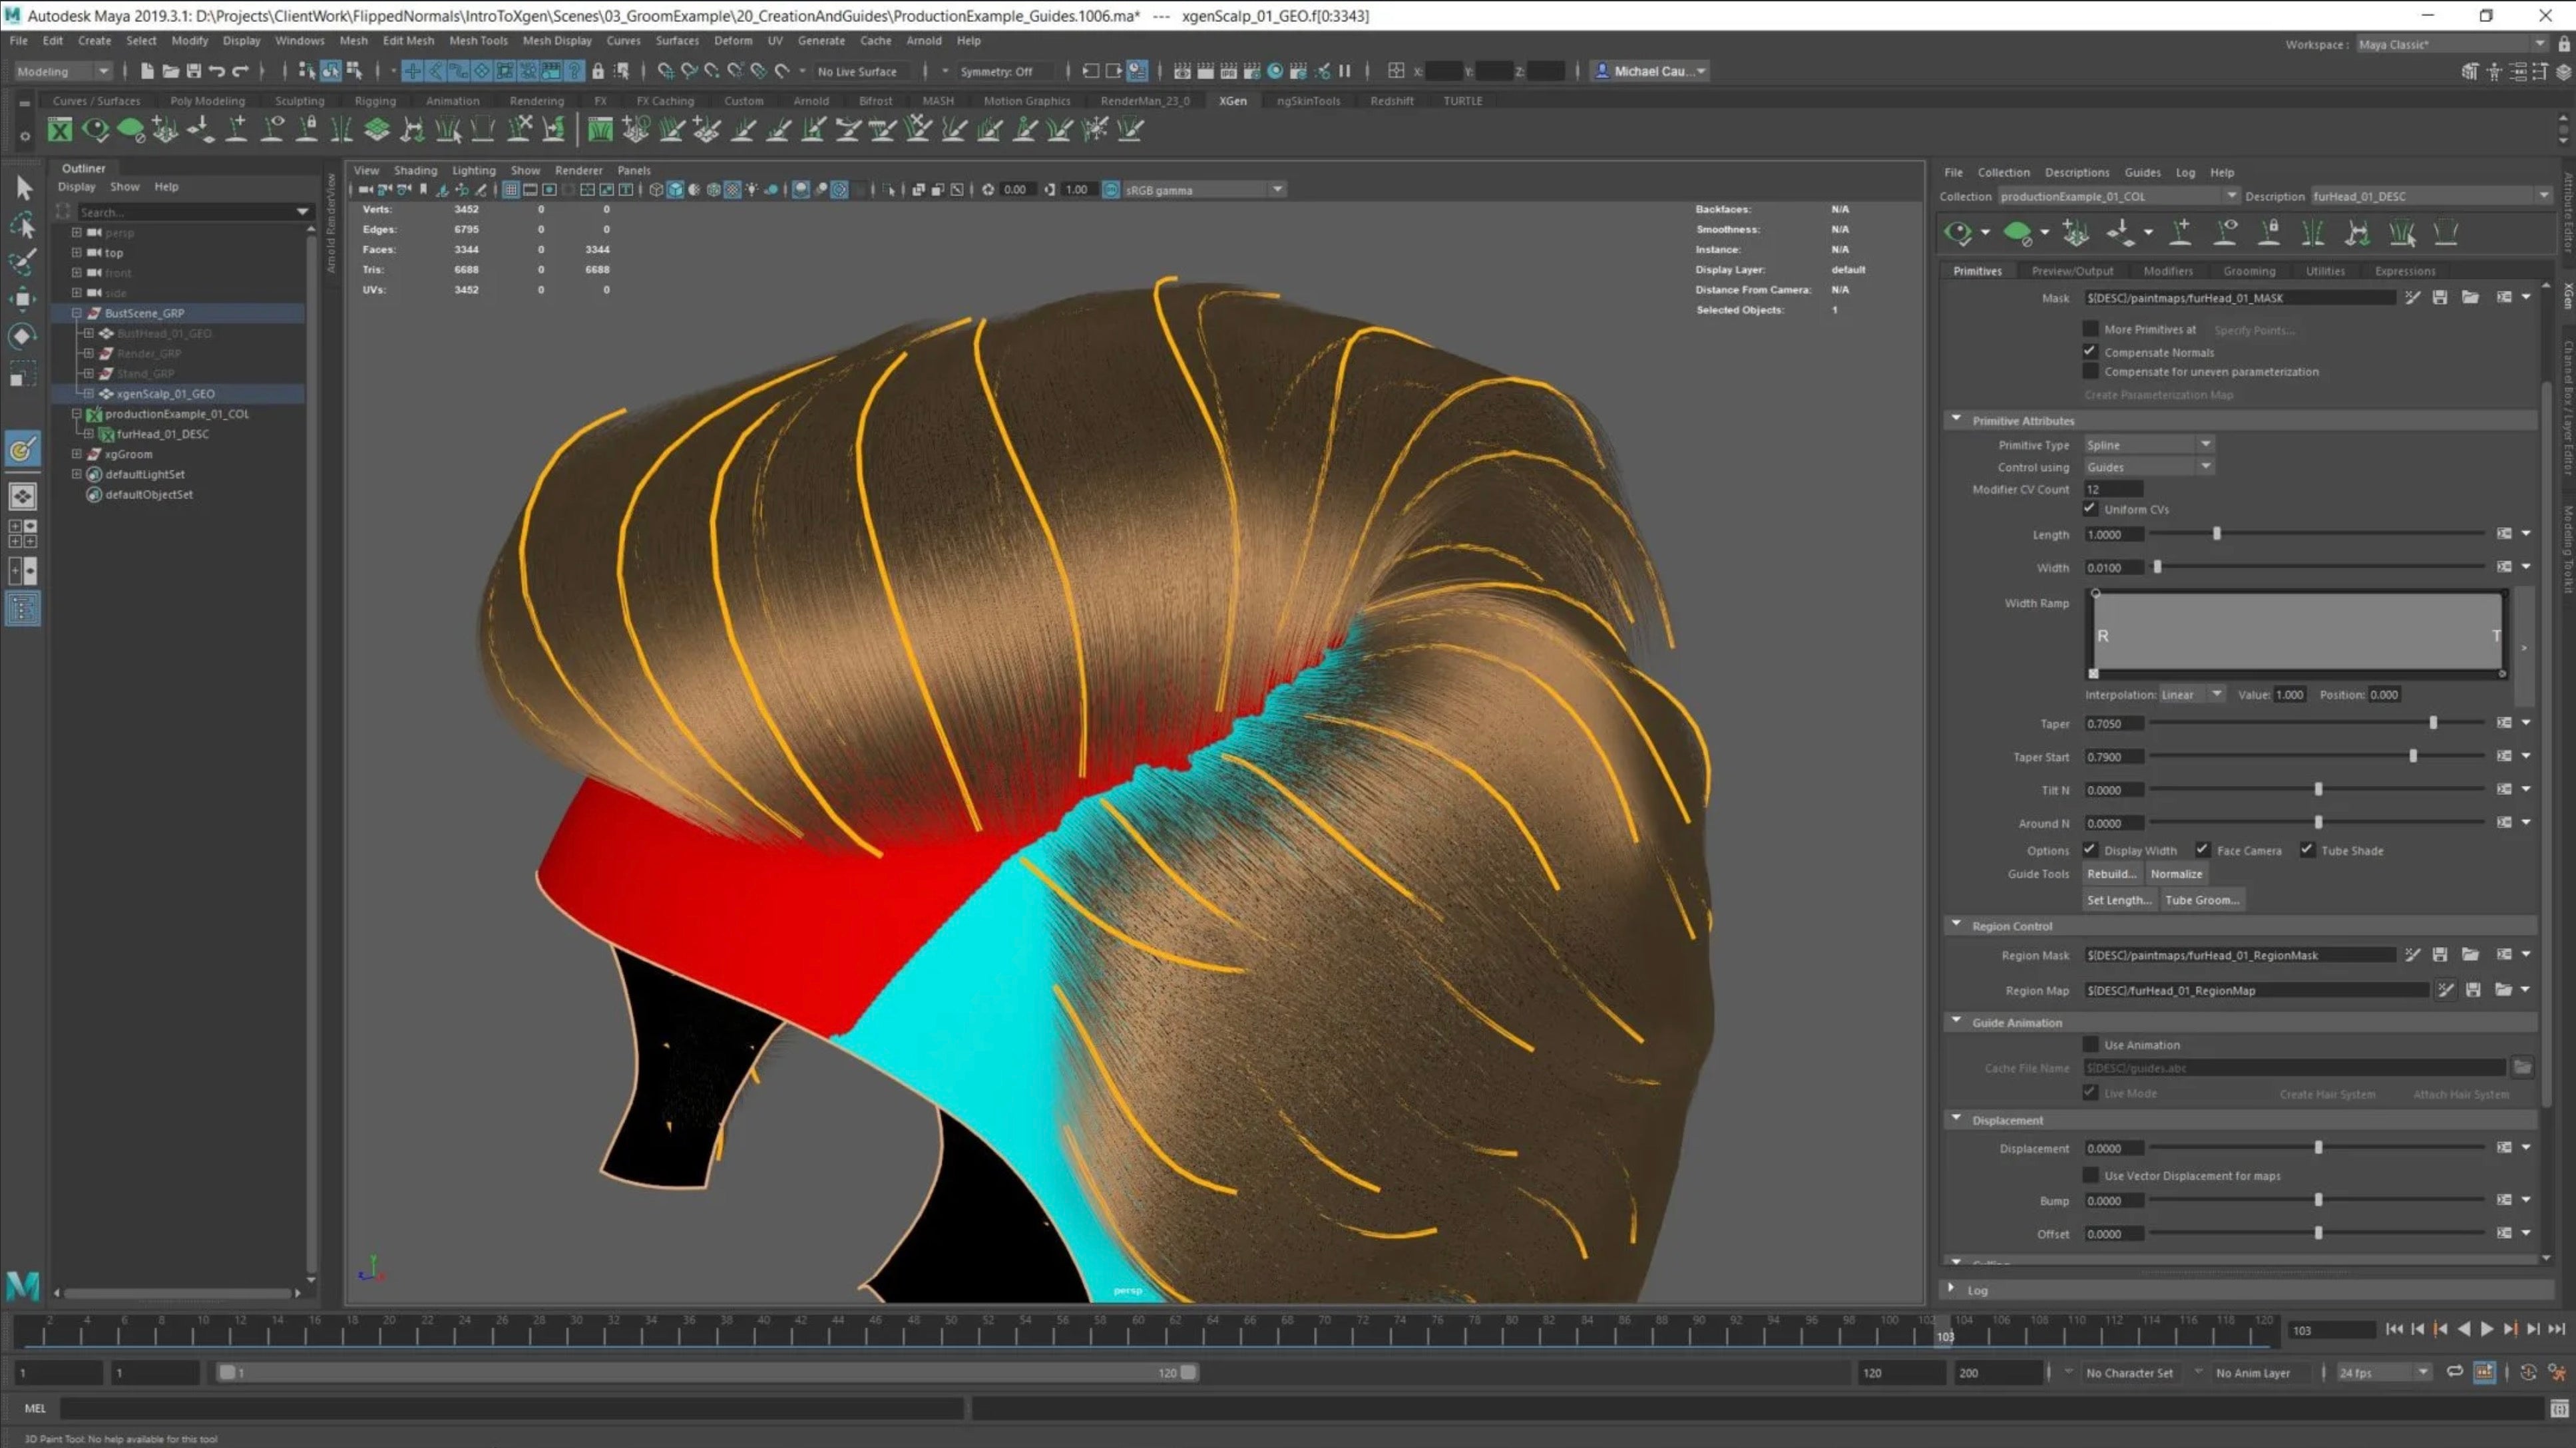
Task: Click the Modifier CV Count field
Action: [2113, 489]
